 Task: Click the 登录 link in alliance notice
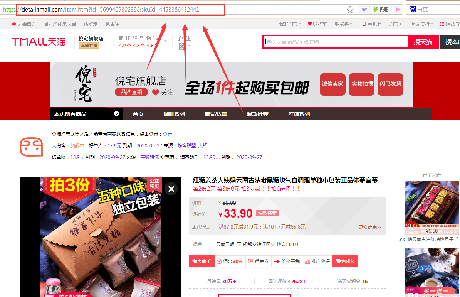pyautogui.click(x=167, y=134)
